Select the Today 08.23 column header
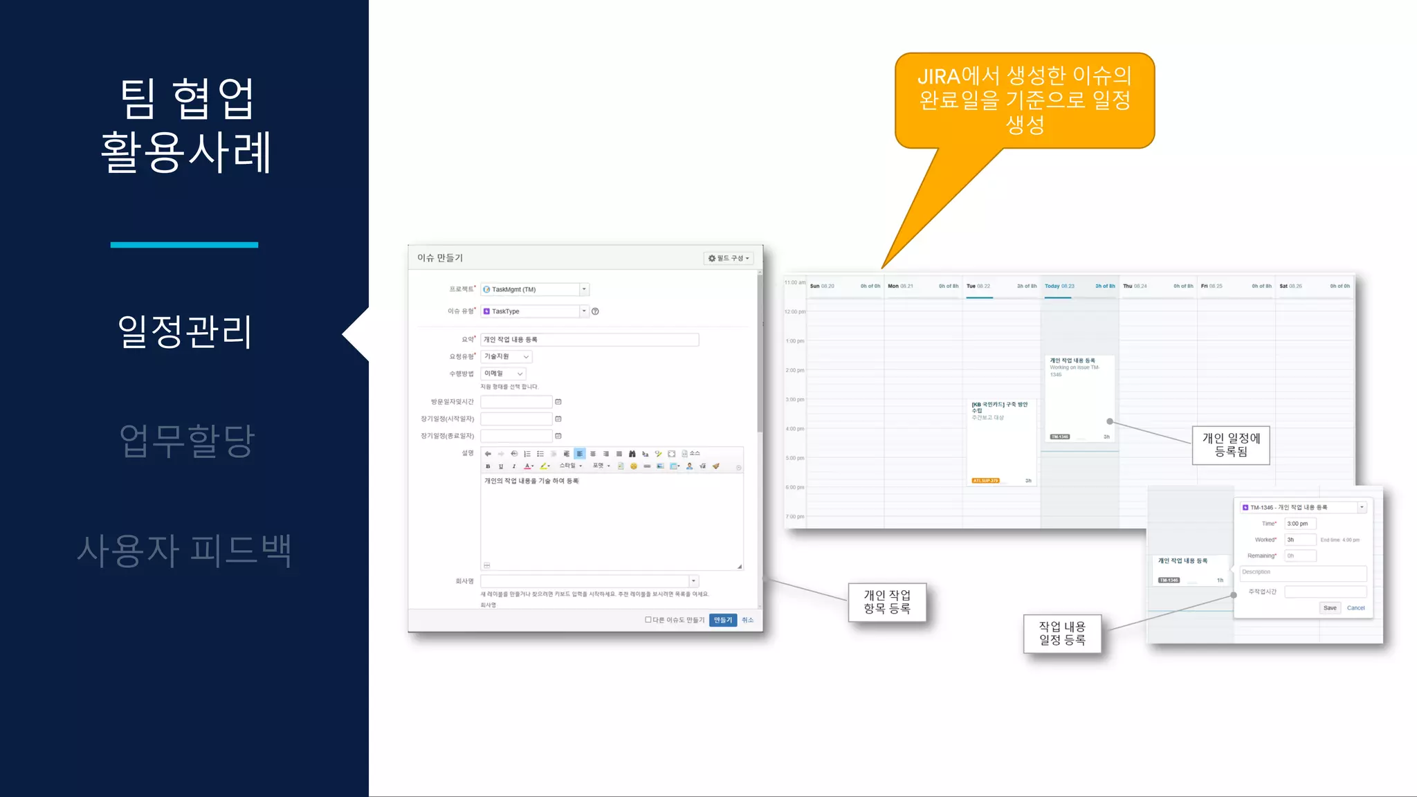The height and width of the screenshot is (797, 1417). 1059,286
